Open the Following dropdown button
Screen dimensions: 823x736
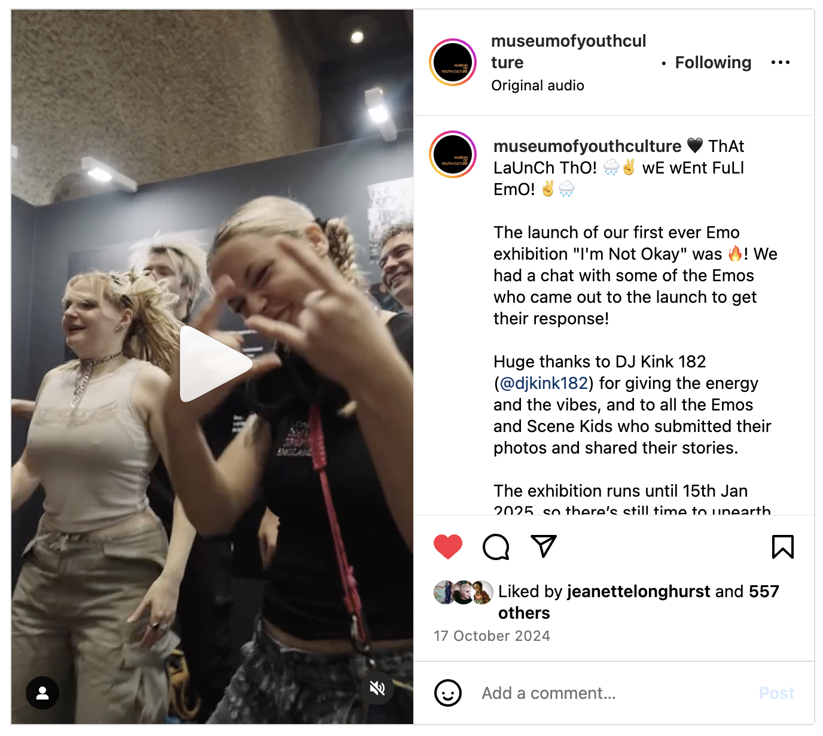coord(713,62)
